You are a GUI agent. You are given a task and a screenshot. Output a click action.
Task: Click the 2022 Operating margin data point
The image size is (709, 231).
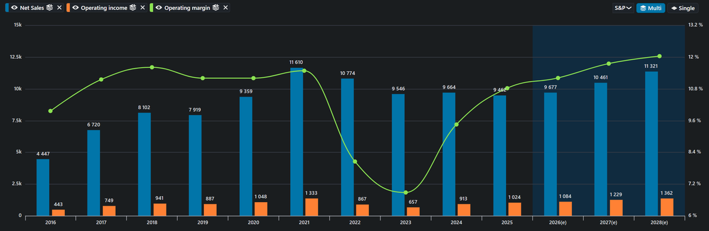pyautogui.click(x=355, y=161)
